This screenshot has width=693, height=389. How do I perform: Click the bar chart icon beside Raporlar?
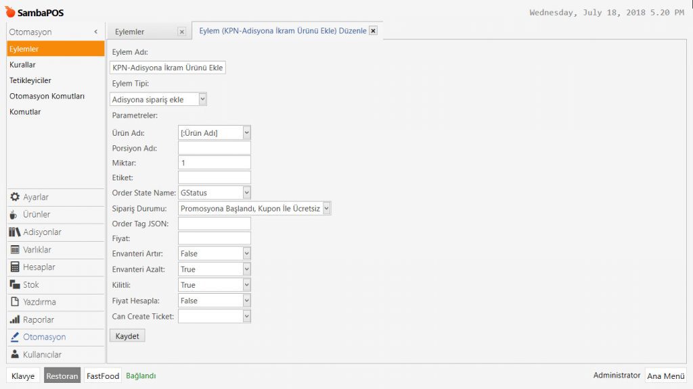tap(15, 320)
